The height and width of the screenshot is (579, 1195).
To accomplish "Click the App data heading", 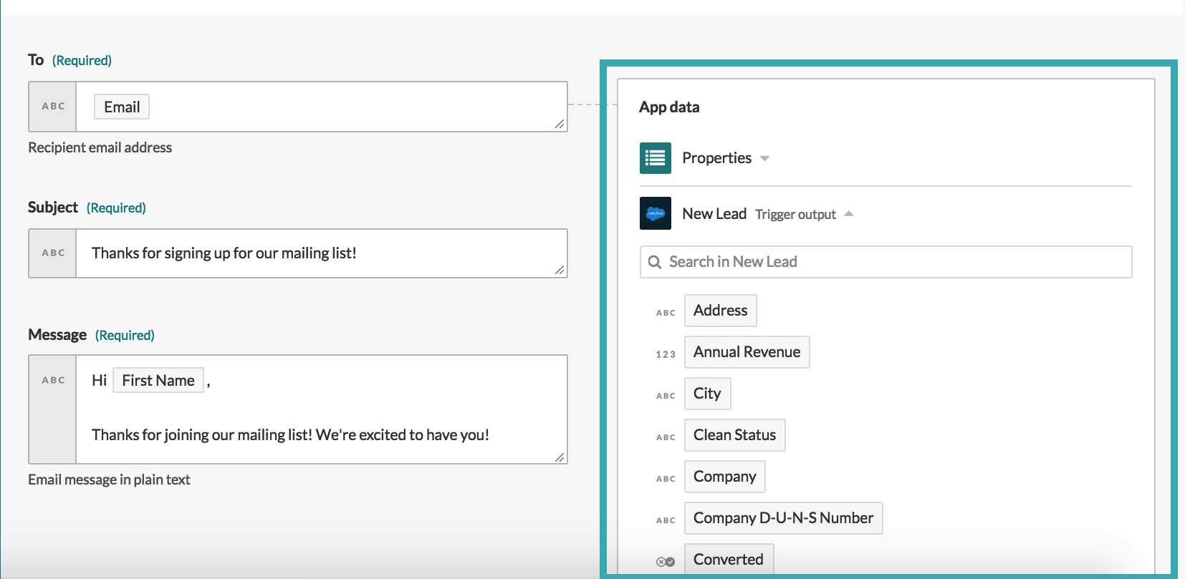I will point(669,107).
